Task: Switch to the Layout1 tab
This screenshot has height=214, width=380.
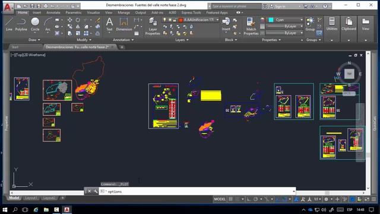Action: [31, 198]
